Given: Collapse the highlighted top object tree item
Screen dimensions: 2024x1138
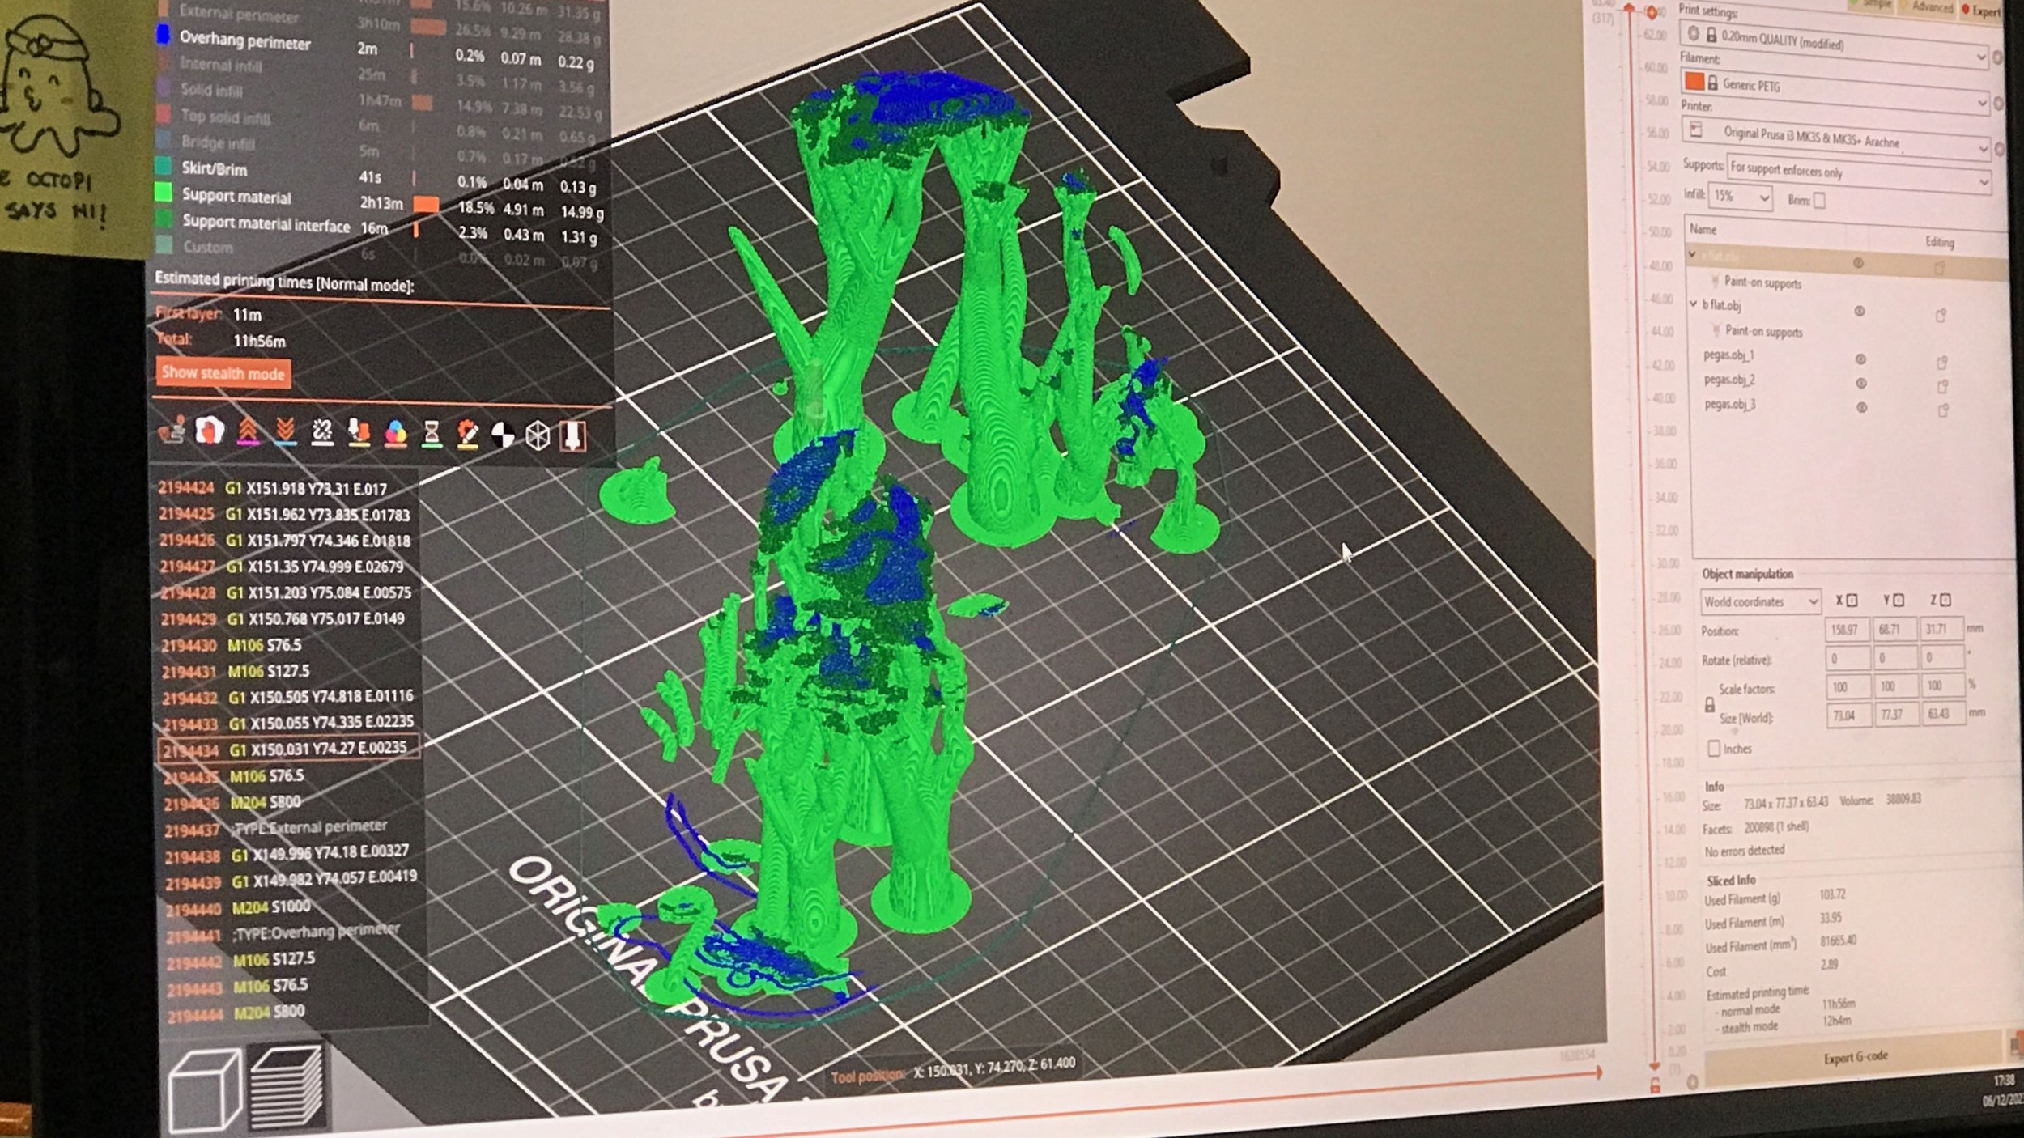Looking at the screenshot, I should tap(1692, 255).
